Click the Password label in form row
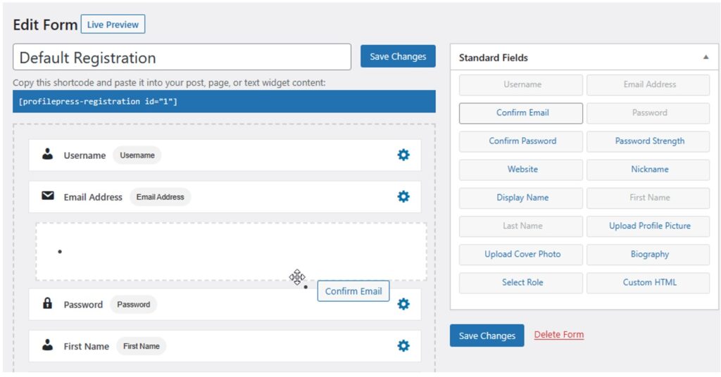 tap(83, 305)
